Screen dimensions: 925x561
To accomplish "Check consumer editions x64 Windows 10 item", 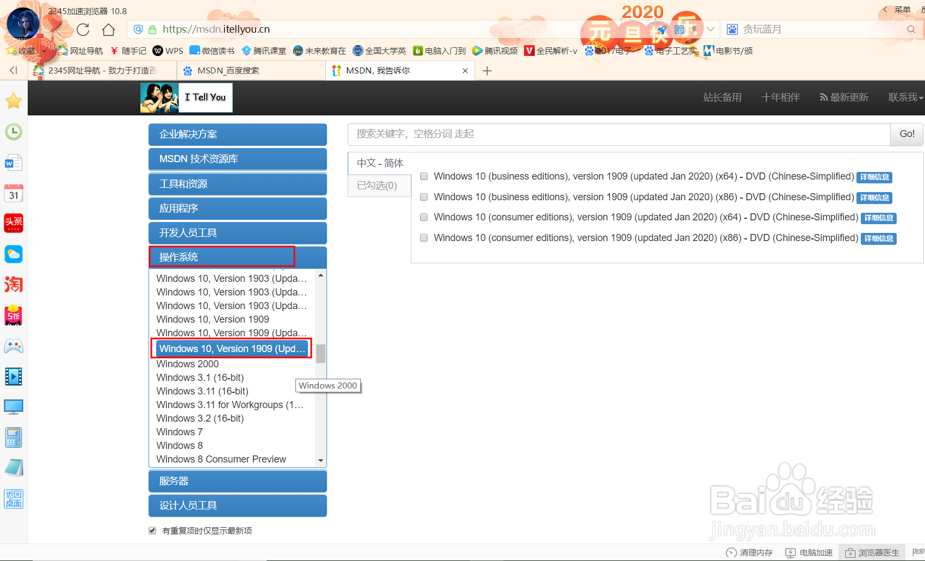I will 424,217.
